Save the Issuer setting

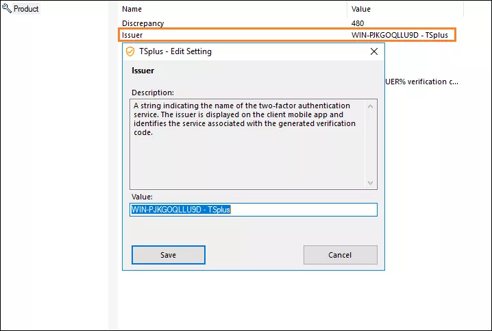tap(169, 255)
